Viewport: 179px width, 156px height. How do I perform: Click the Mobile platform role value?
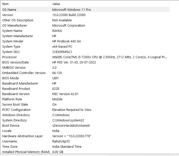click(57, 99)
